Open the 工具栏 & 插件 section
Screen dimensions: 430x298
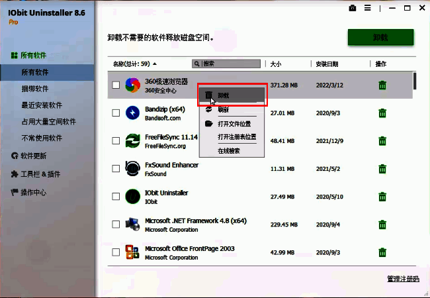pos(36,174)
